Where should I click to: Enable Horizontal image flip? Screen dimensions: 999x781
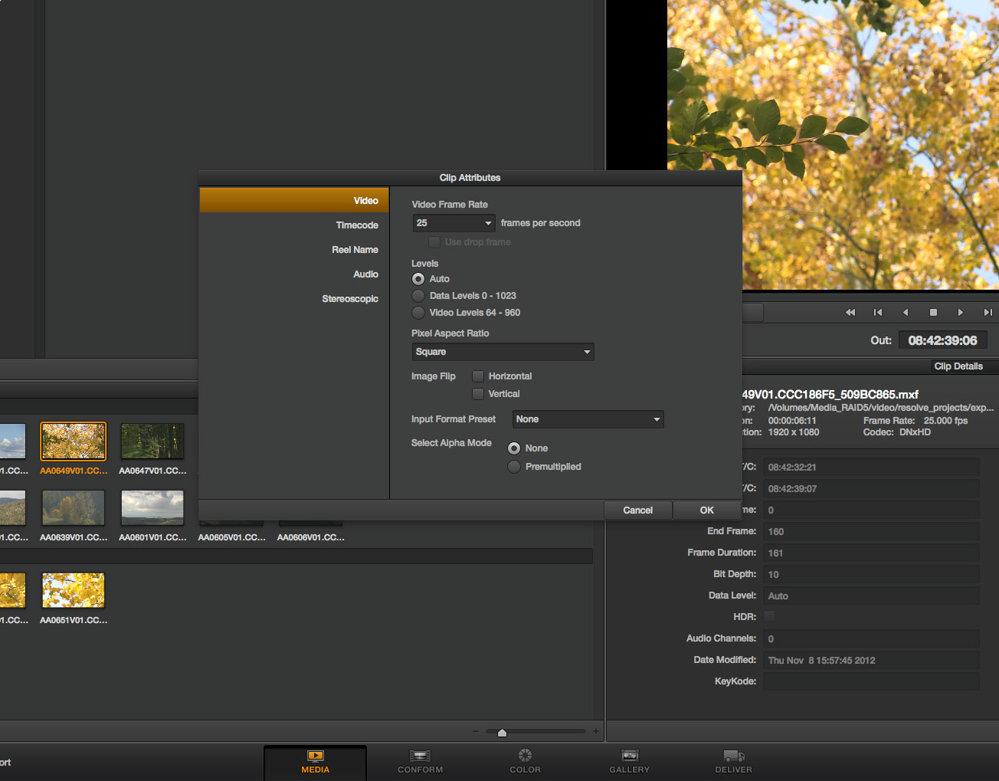pyautogui.click(x=478, y=376)
